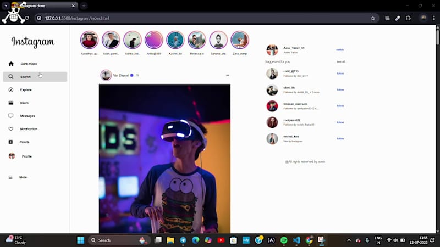
Task: Select the Profile menu label
Action: 27,156
